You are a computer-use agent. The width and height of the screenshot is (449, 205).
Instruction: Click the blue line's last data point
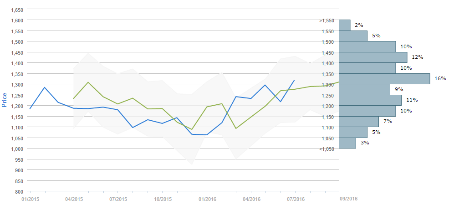[x=295, y=80]
